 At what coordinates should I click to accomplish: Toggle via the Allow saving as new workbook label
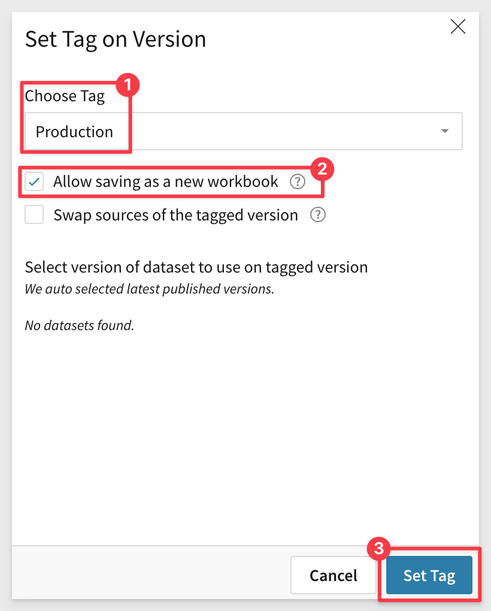pyautogui.click(x=166, y=182)
